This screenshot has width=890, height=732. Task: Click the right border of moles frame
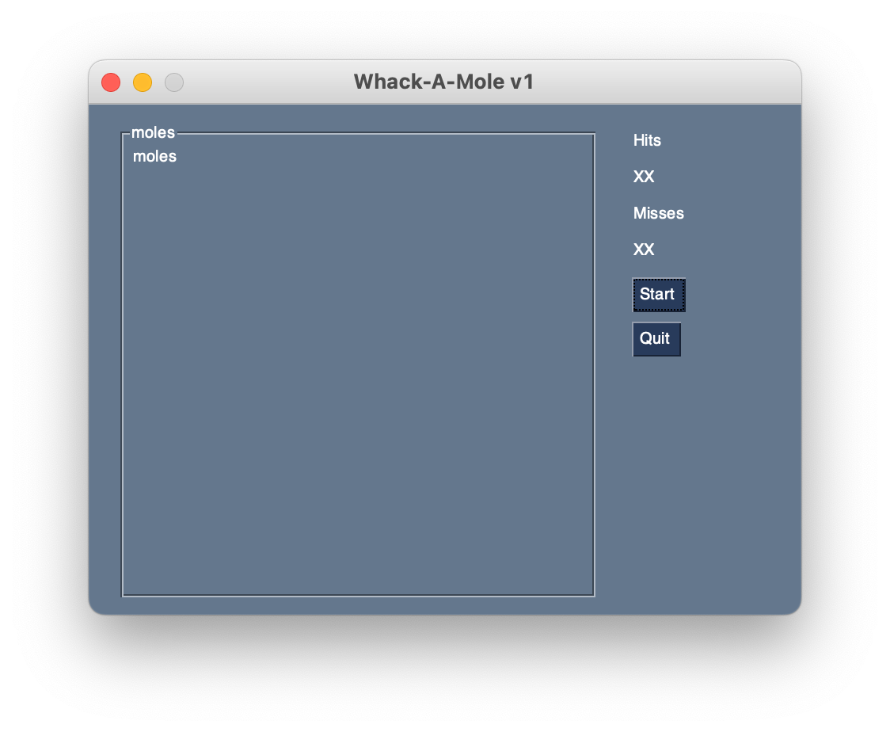(x=594, y=364)
